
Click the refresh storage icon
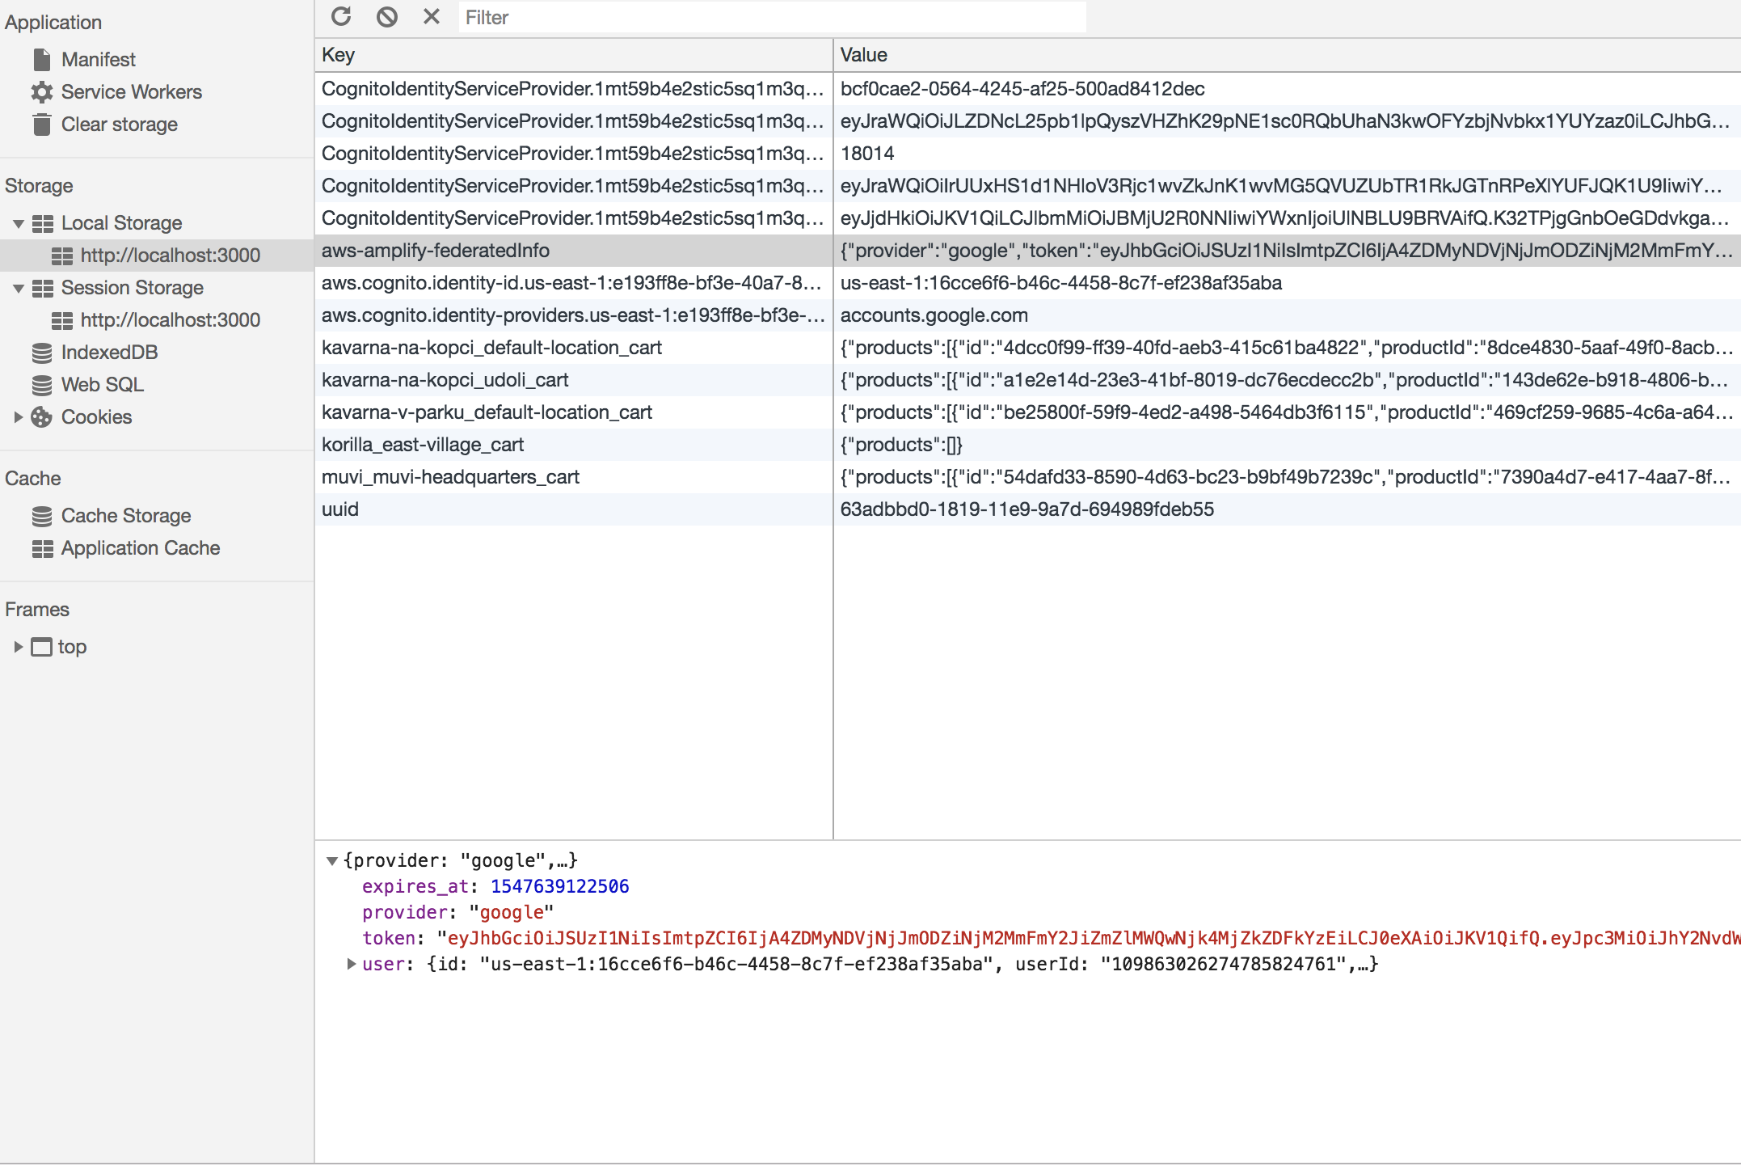pos(341,17)
